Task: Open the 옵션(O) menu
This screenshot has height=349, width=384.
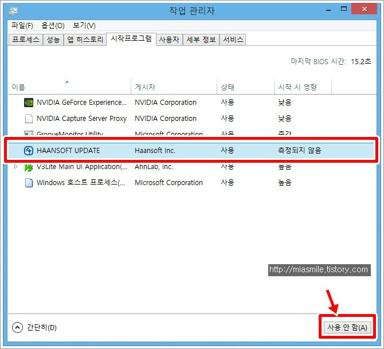Action: click(53, 25)
